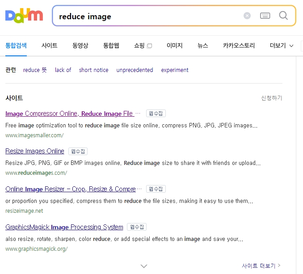303x274 pixels.
Task: Open the 동영상 tab
Action: pos(80,46)
